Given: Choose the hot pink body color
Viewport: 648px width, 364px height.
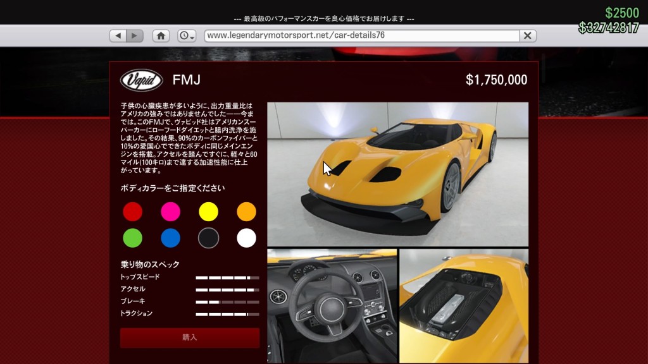Looking at the screenshot, I should tap(170, 212).
